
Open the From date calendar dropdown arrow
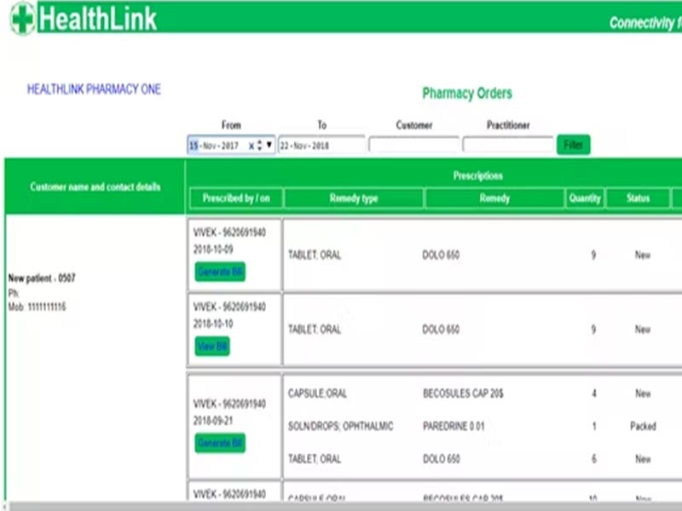[x=269, y=145]
